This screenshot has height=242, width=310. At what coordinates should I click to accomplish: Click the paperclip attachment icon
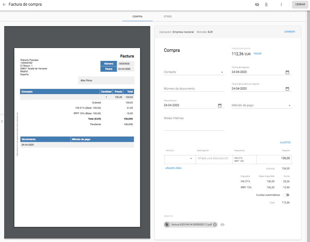[266, 5]
